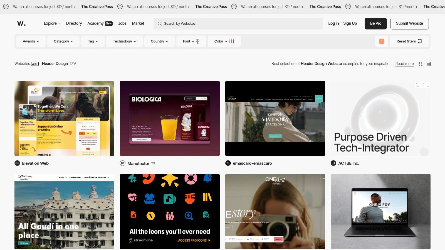This screenshot has width=445, height=250.
Task: Expand the Country filter
Action: [159, 41]
